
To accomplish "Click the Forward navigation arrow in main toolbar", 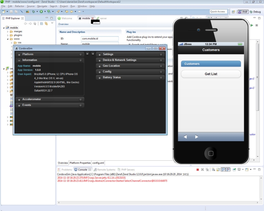I will pos(79,12).
